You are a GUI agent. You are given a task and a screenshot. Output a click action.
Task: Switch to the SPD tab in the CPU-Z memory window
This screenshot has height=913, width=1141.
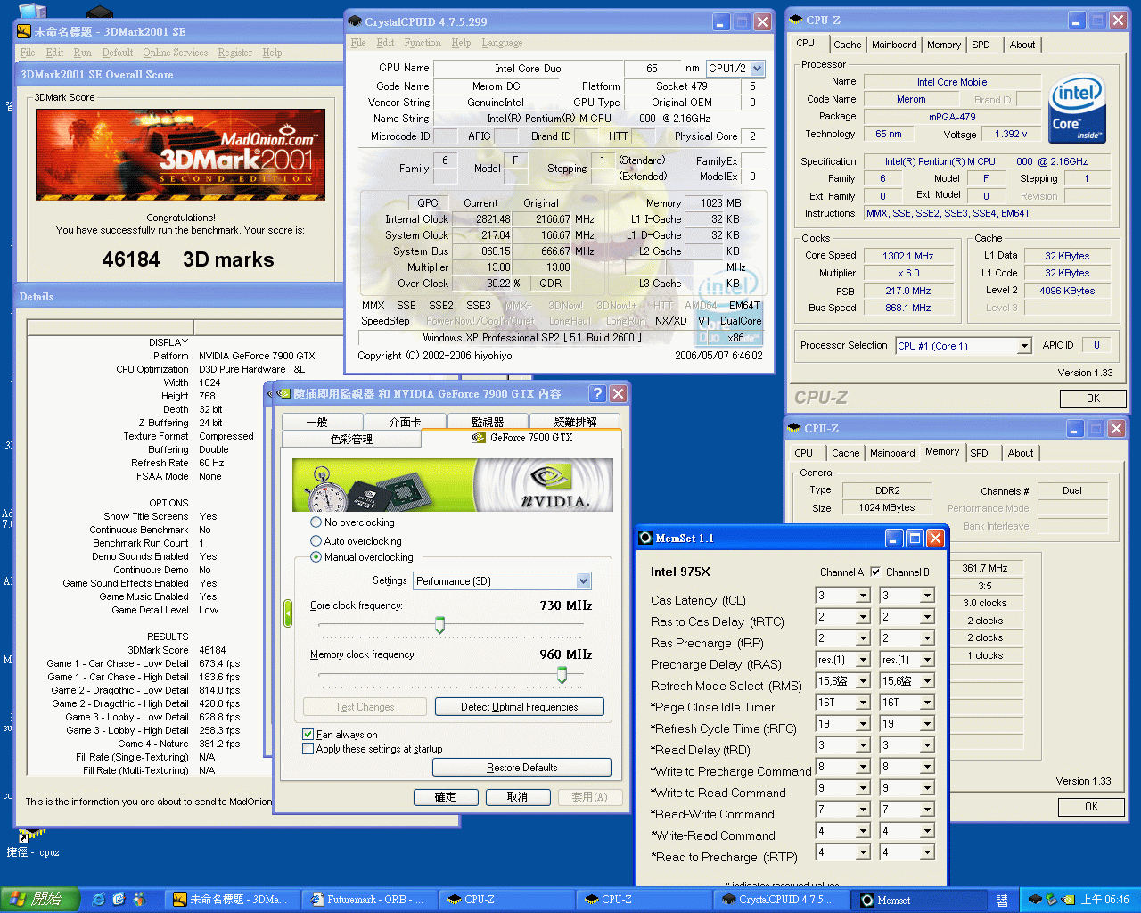(x=979, y=453)
